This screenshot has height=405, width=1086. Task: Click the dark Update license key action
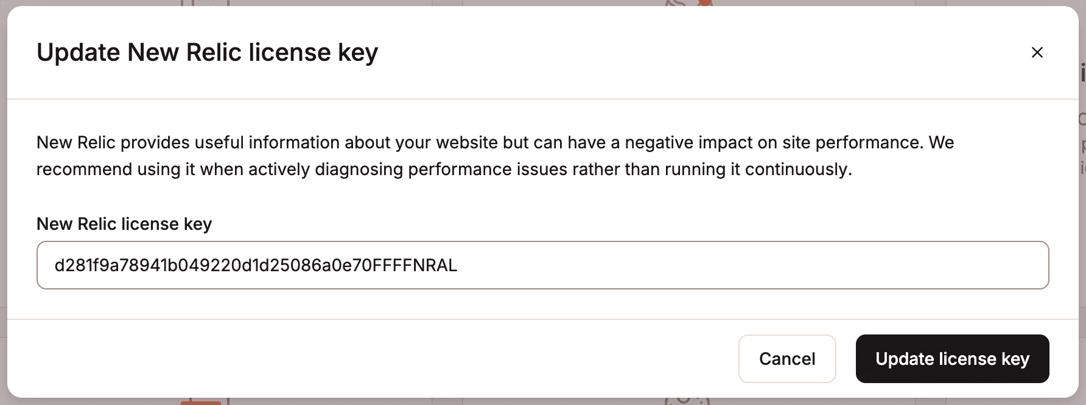(x=951, y=359)
